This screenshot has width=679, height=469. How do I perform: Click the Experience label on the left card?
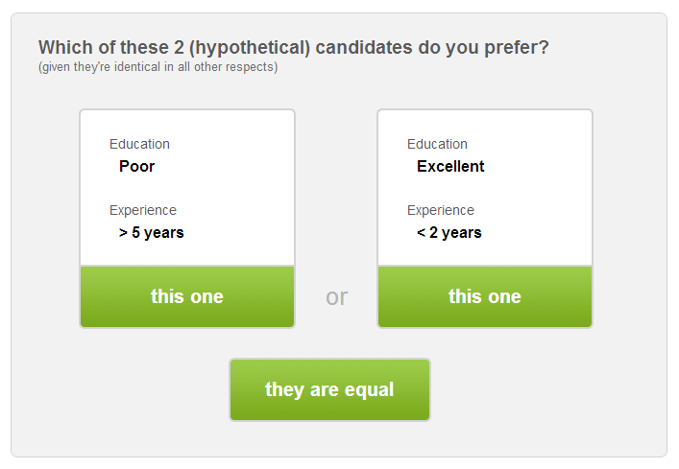pyautogui.click(x=143, y=210)
